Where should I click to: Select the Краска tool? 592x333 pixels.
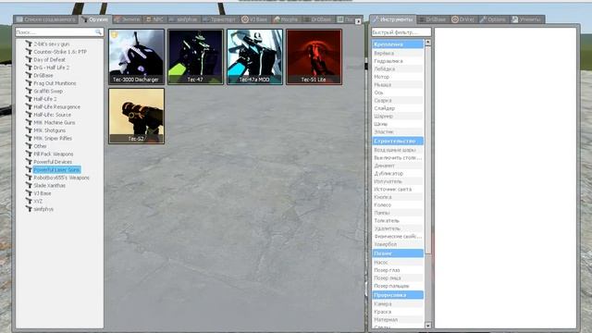[x=398, y=312]
